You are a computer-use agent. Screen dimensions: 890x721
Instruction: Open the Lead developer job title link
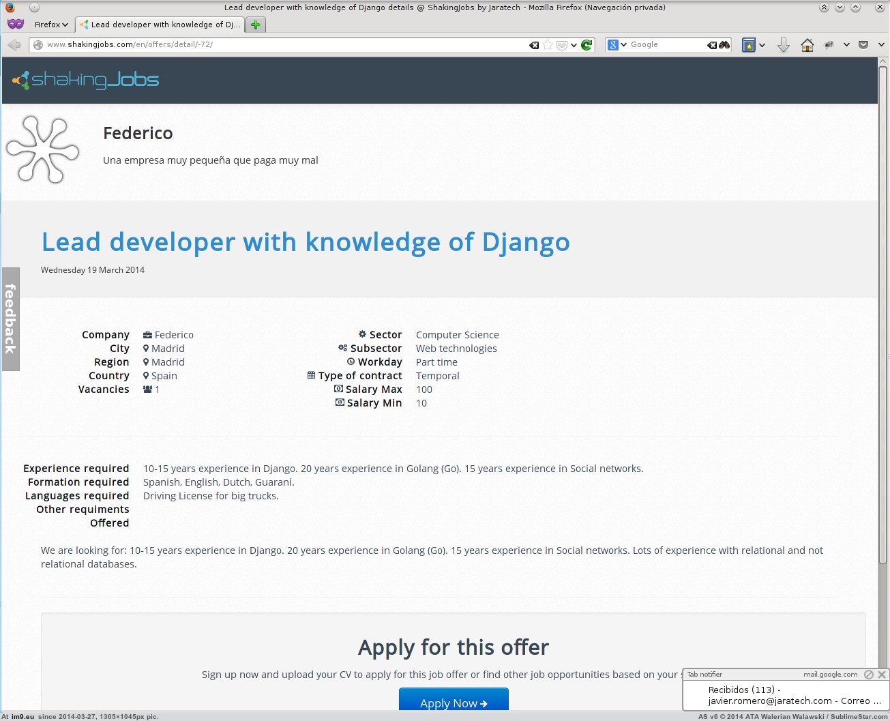click(306, 242)
